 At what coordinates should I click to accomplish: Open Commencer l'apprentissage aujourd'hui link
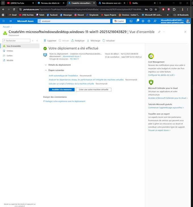pyautogui.click(x=166, y=108)
